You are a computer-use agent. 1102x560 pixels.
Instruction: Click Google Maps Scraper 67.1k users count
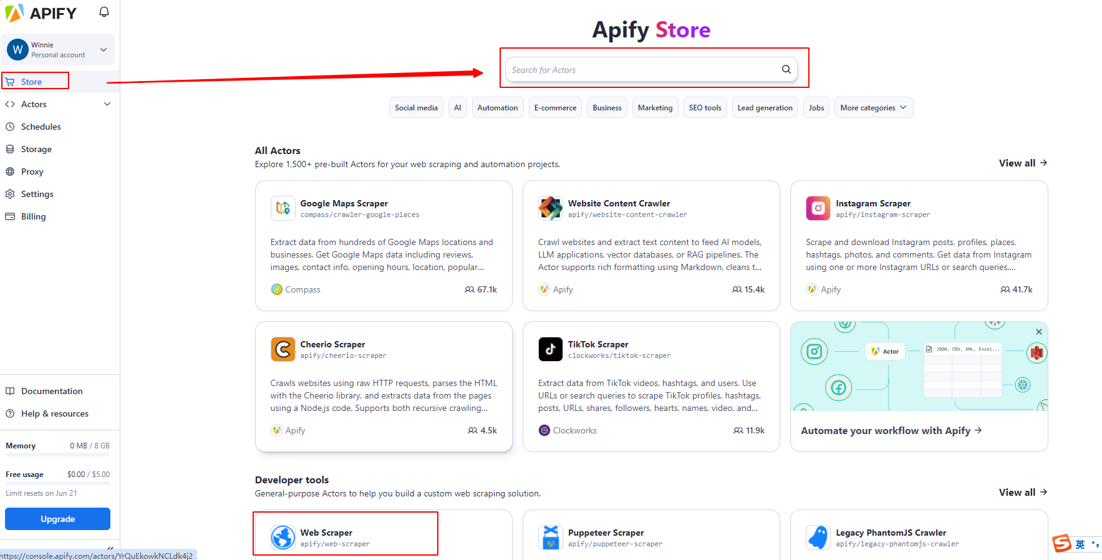(481, 289)
